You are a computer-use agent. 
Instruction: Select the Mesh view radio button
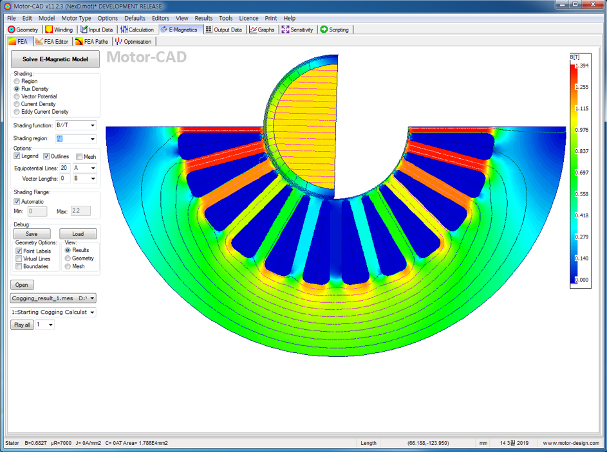[68, 266]
